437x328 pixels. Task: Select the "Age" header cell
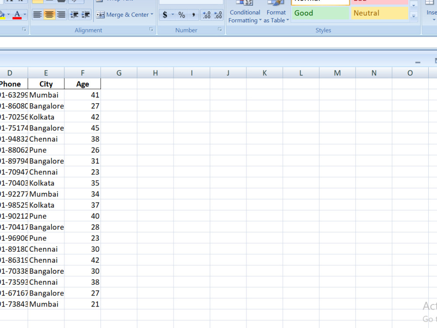tap(83, 84)
